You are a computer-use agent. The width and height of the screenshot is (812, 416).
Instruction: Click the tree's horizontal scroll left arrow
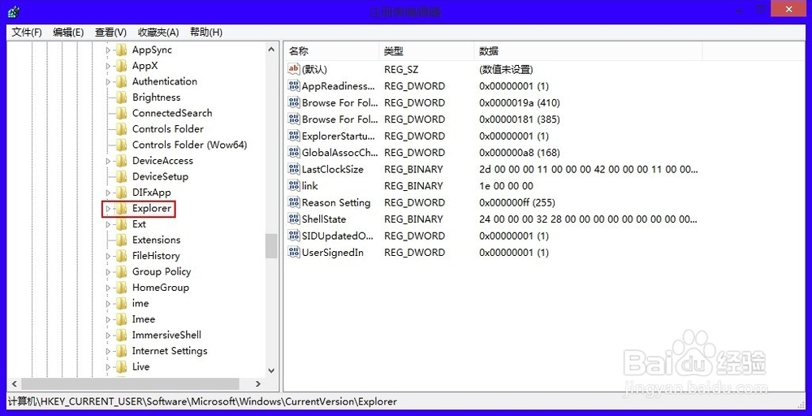tap(14, 383)
